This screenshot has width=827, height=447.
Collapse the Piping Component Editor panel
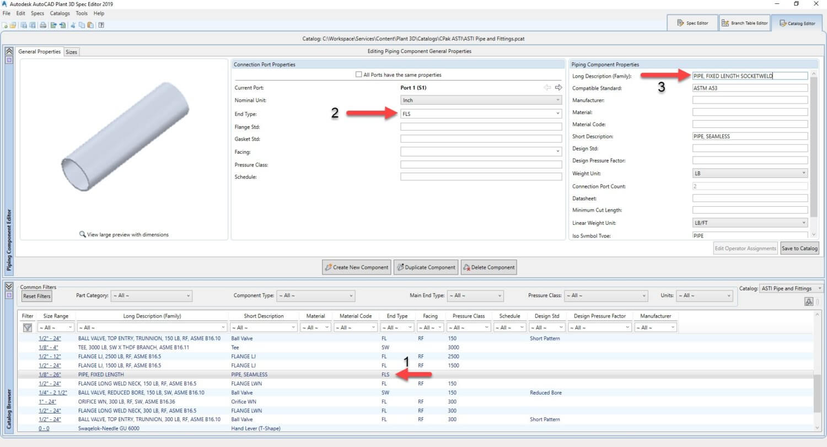(x=9, y=51)
